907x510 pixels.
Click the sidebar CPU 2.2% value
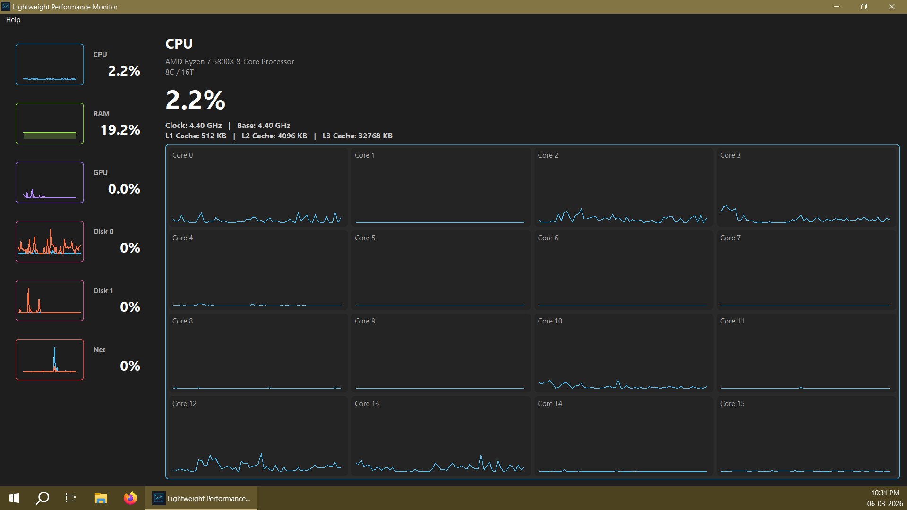point(124,71)
